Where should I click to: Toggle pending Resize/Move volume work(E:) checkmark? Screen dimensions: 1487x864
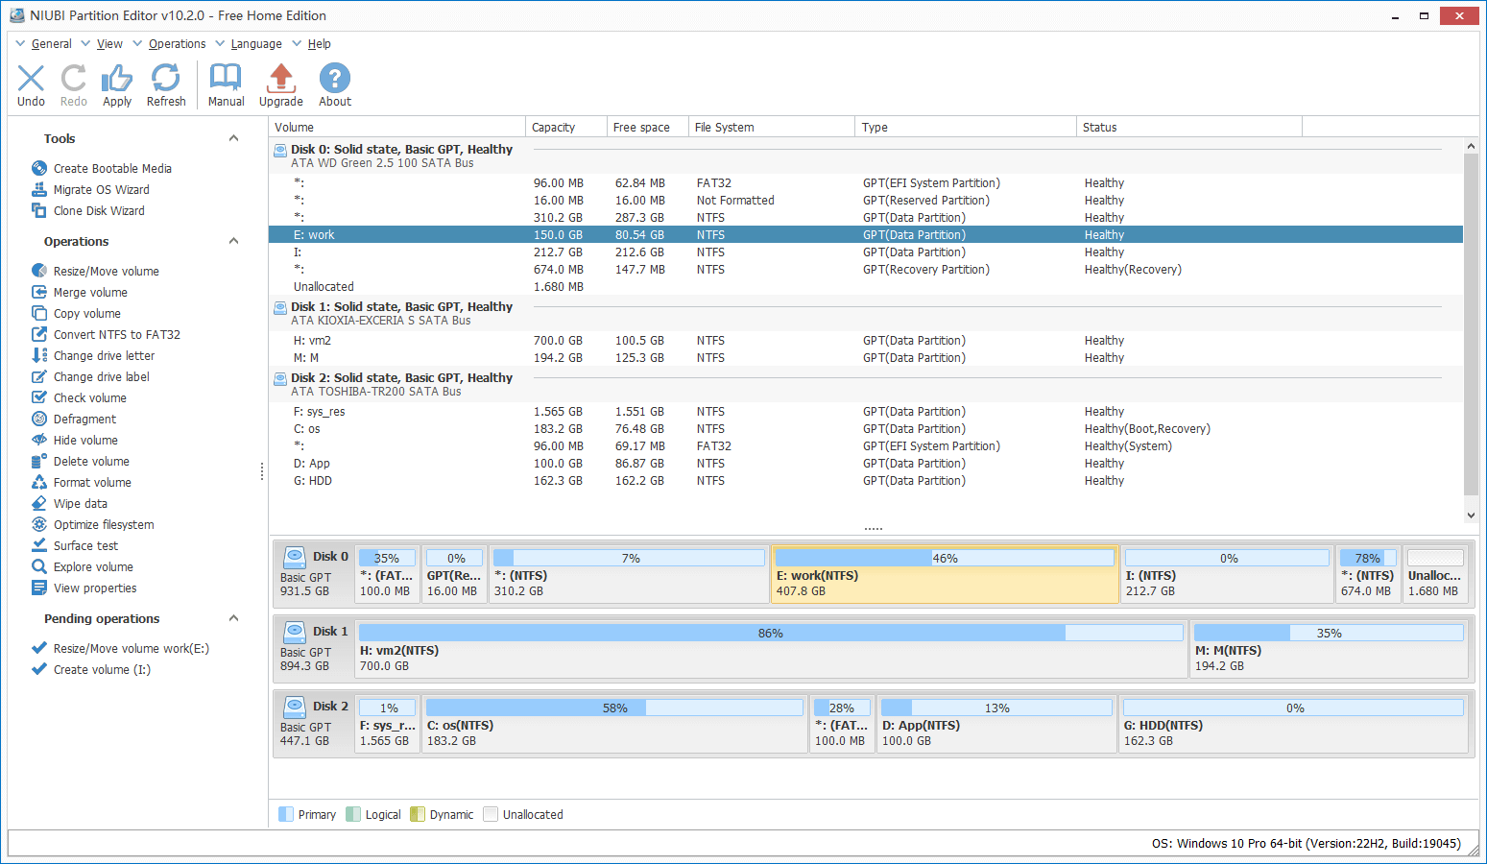pyautogui.click(x=39, y=648)
